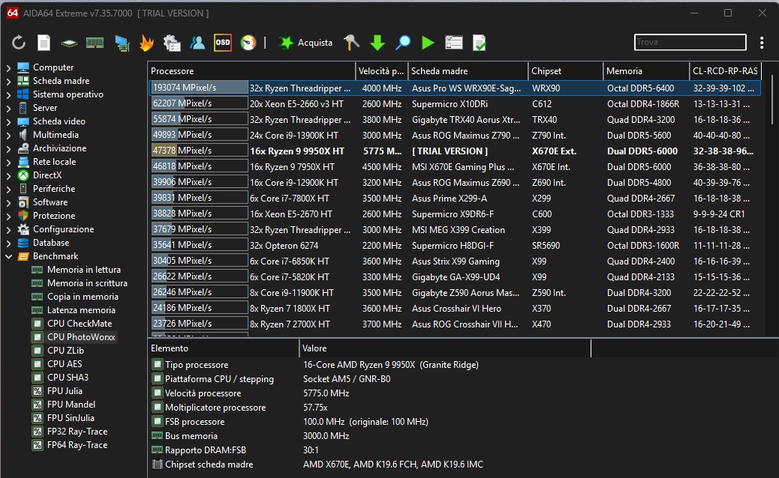Click the Valore column header
Image resolution: width=779 pixels, height=478 pixels.
[x=444, y=348]
